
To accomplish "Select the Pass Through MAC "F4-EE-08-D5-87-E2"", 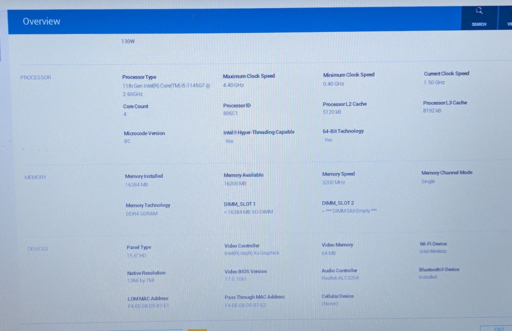I will click(245, 305).
